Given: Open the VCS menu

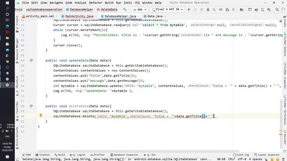Looking at the screenshot, I should tap(137, 3).
